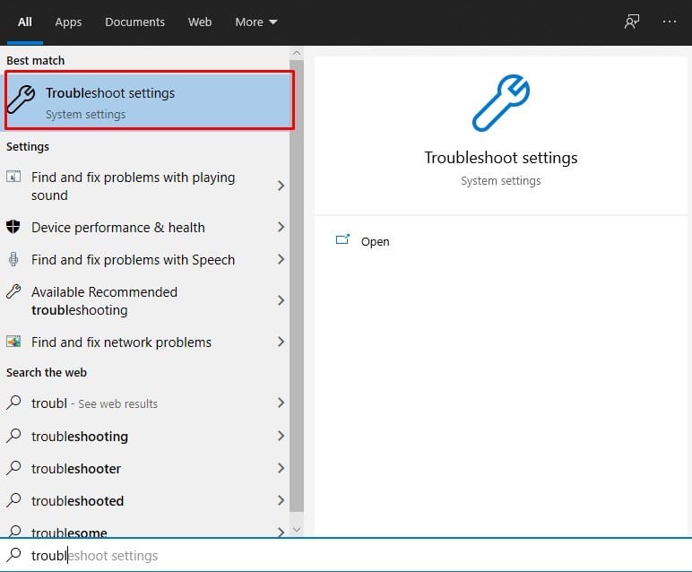This screenshot has width=692, height=572.
Task: Click the results list scrollbar thumb
Action: pos(297,287)
